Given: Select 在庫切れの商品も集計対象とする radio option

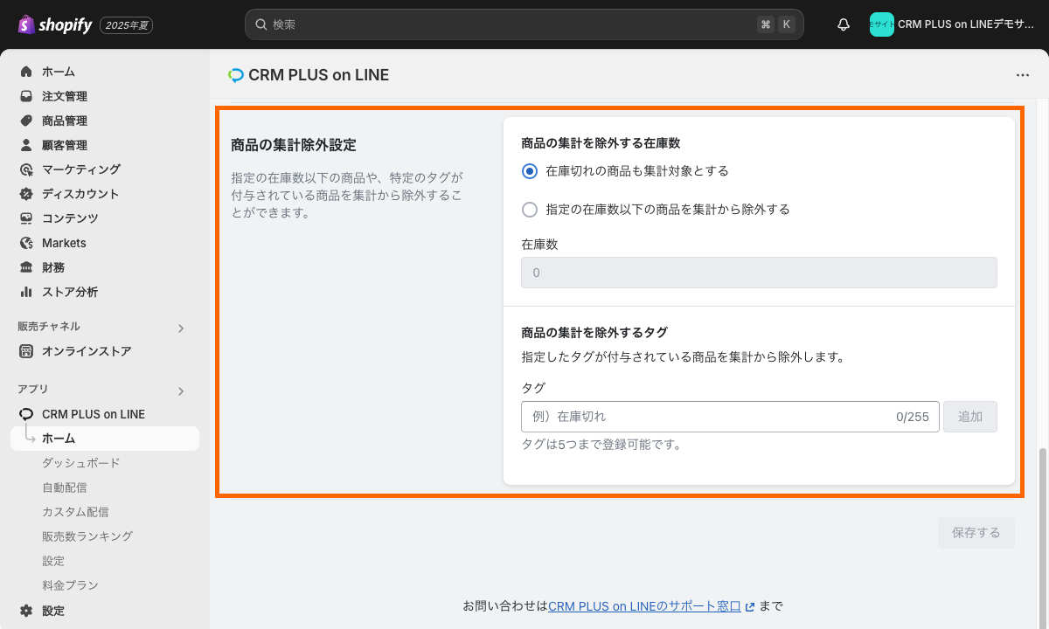Looking at the screenshot, I should coord(529,171).
